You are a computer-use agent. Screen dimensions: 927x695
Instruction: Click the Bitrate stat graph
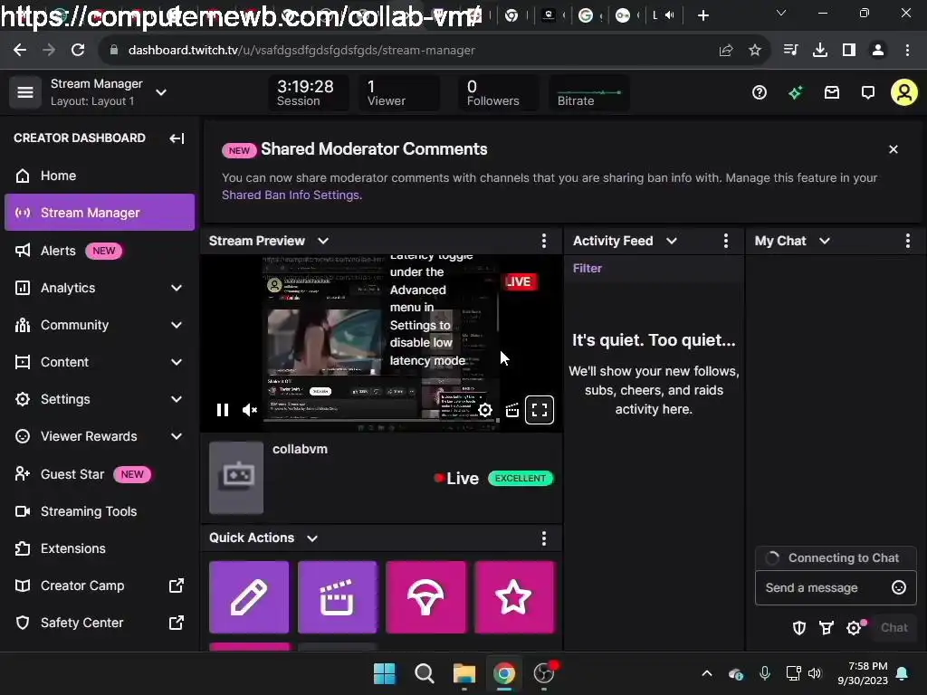point(588,93)
